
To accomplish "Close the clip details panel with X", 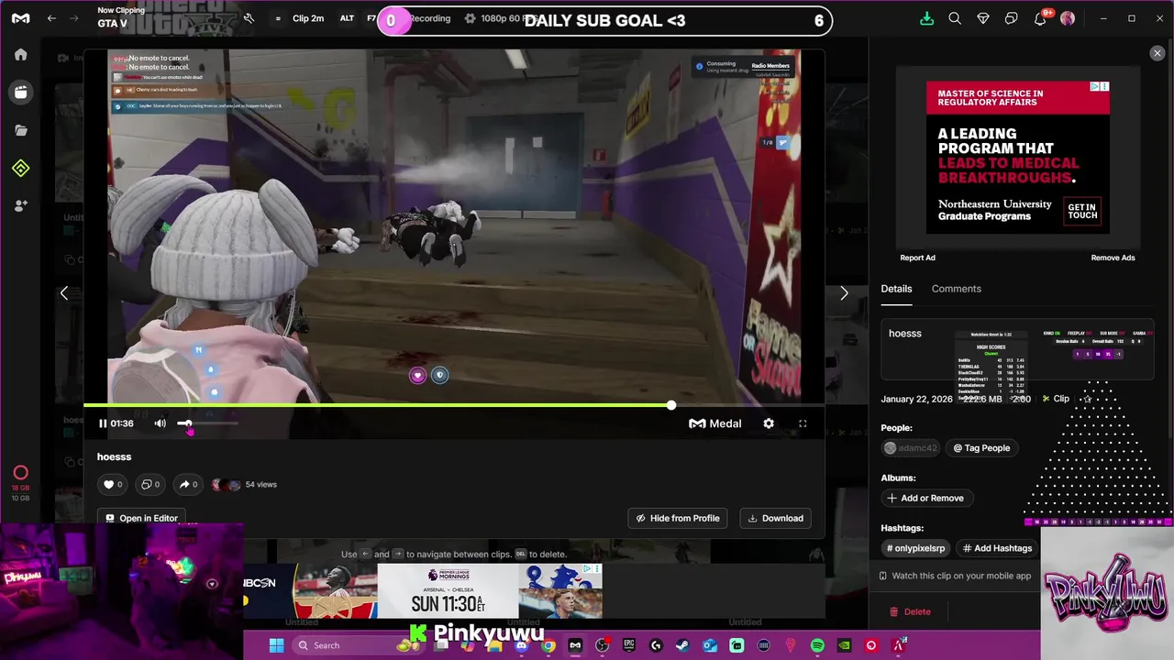I will [x=1157, y=53].
